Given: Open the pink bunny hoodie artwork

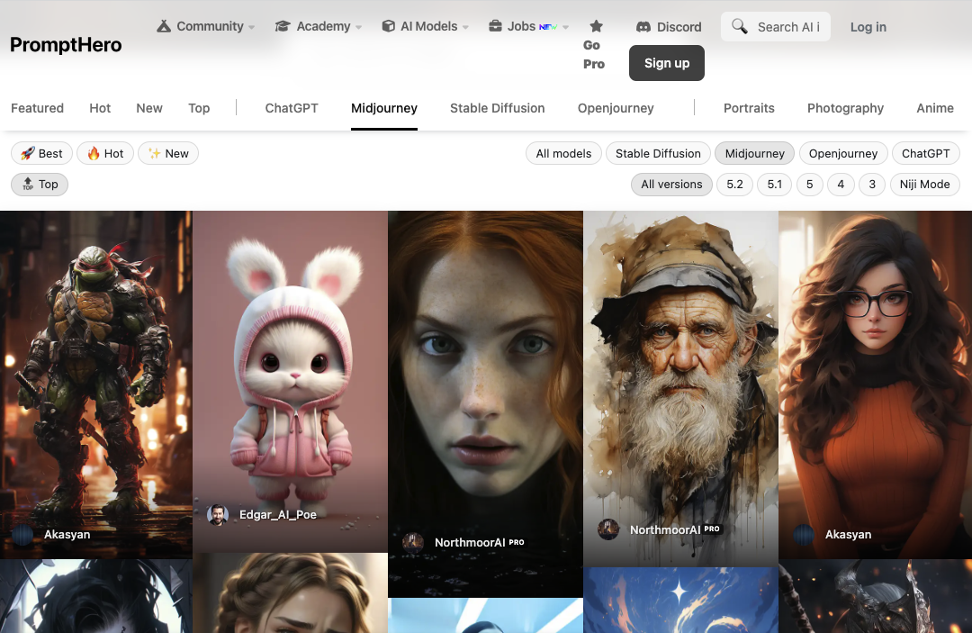Looking at the screenshot, I should [x=290, y=381].
